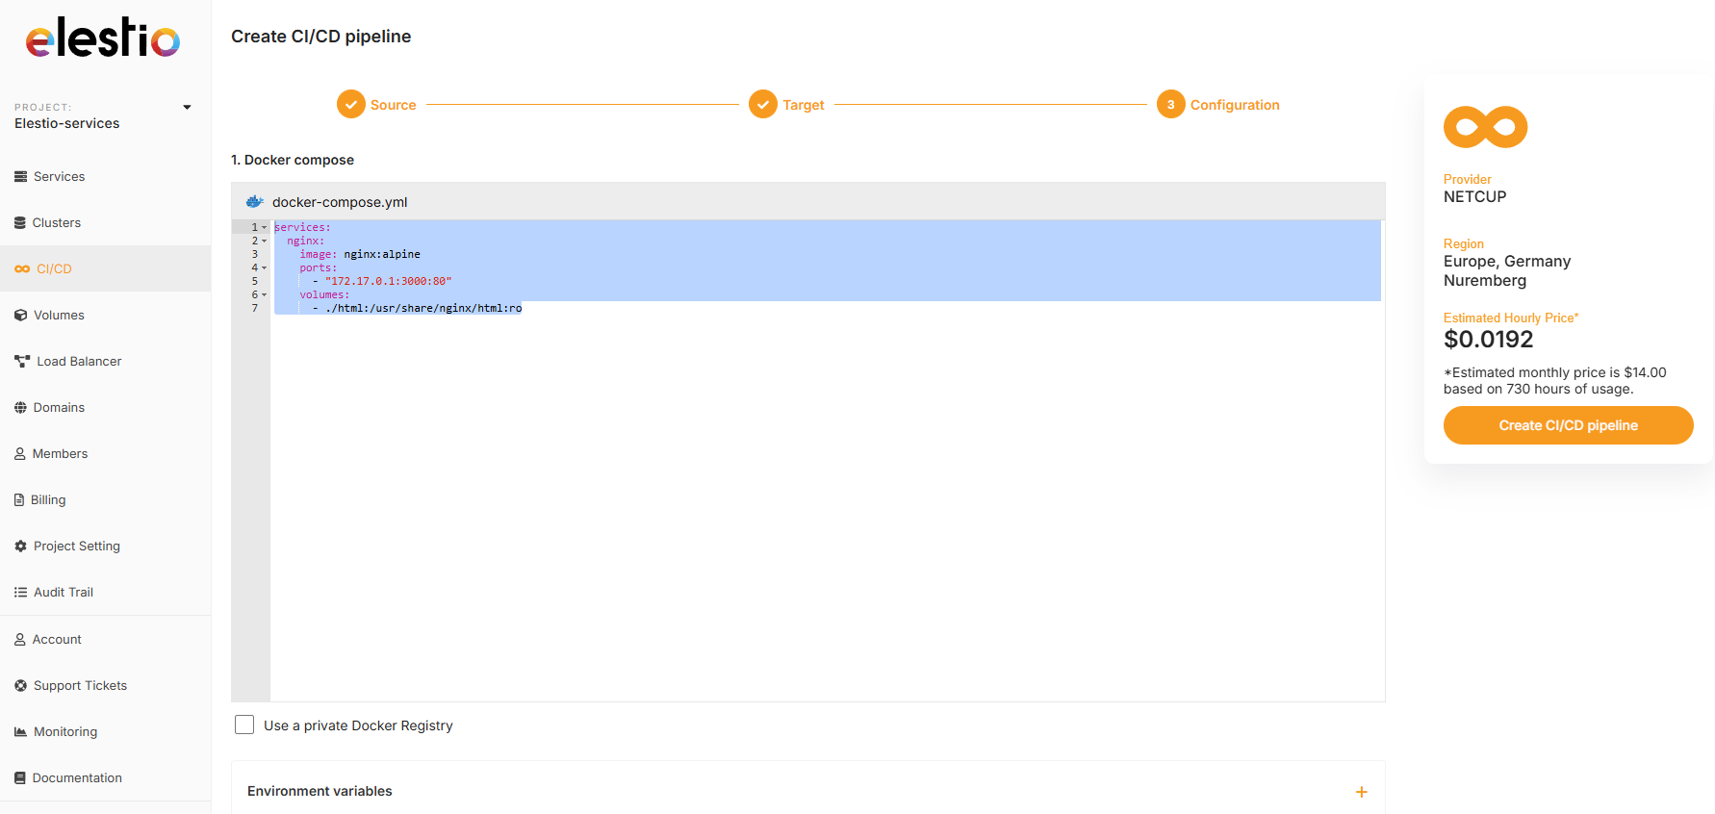Click the Services icon in sidebar

pos(20,177)
